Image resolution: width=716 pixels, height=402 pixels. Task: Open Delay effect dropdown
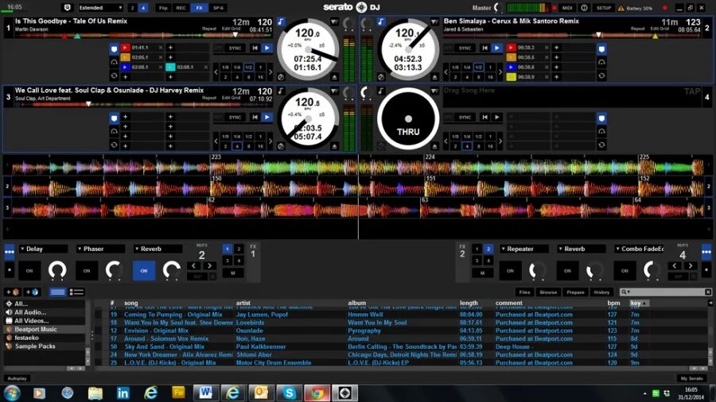(43, 249)
